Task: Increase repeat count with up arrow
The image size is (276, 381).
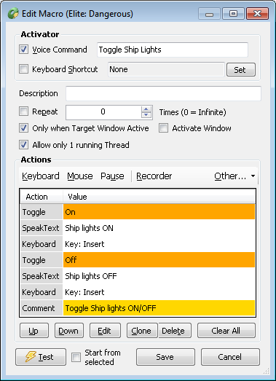Action: coord(146,109)
